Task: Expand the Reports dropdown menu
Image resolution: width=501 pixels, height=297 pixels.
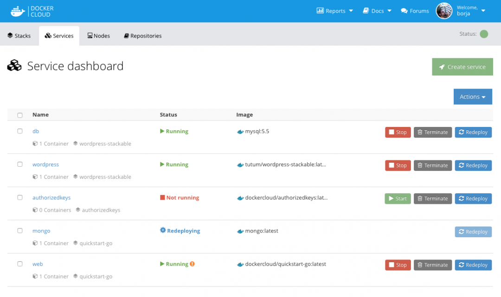Action: coord(334,11)
